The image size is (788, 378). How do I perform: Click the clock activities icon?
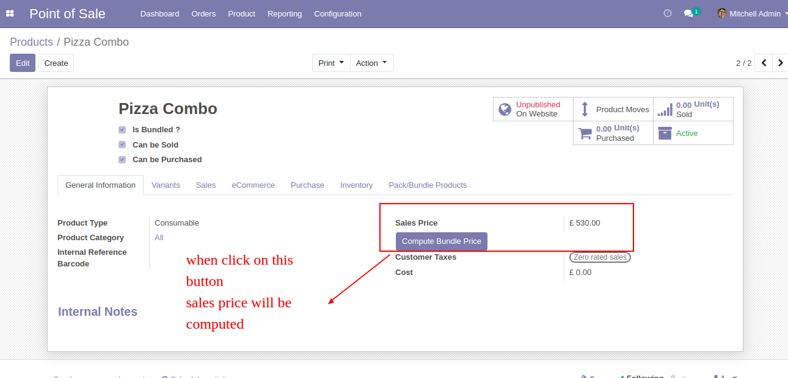[668, 13]
